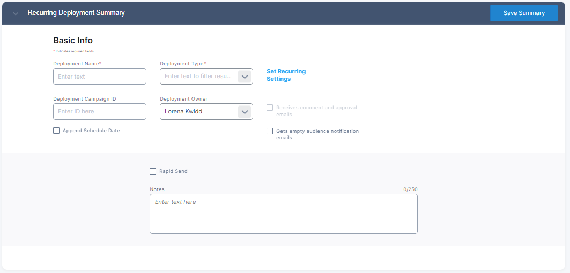Click into the Deployment Type filter field
Viewport: 570px width, 273px height.
pyautogui.click(x=198, y=77)
